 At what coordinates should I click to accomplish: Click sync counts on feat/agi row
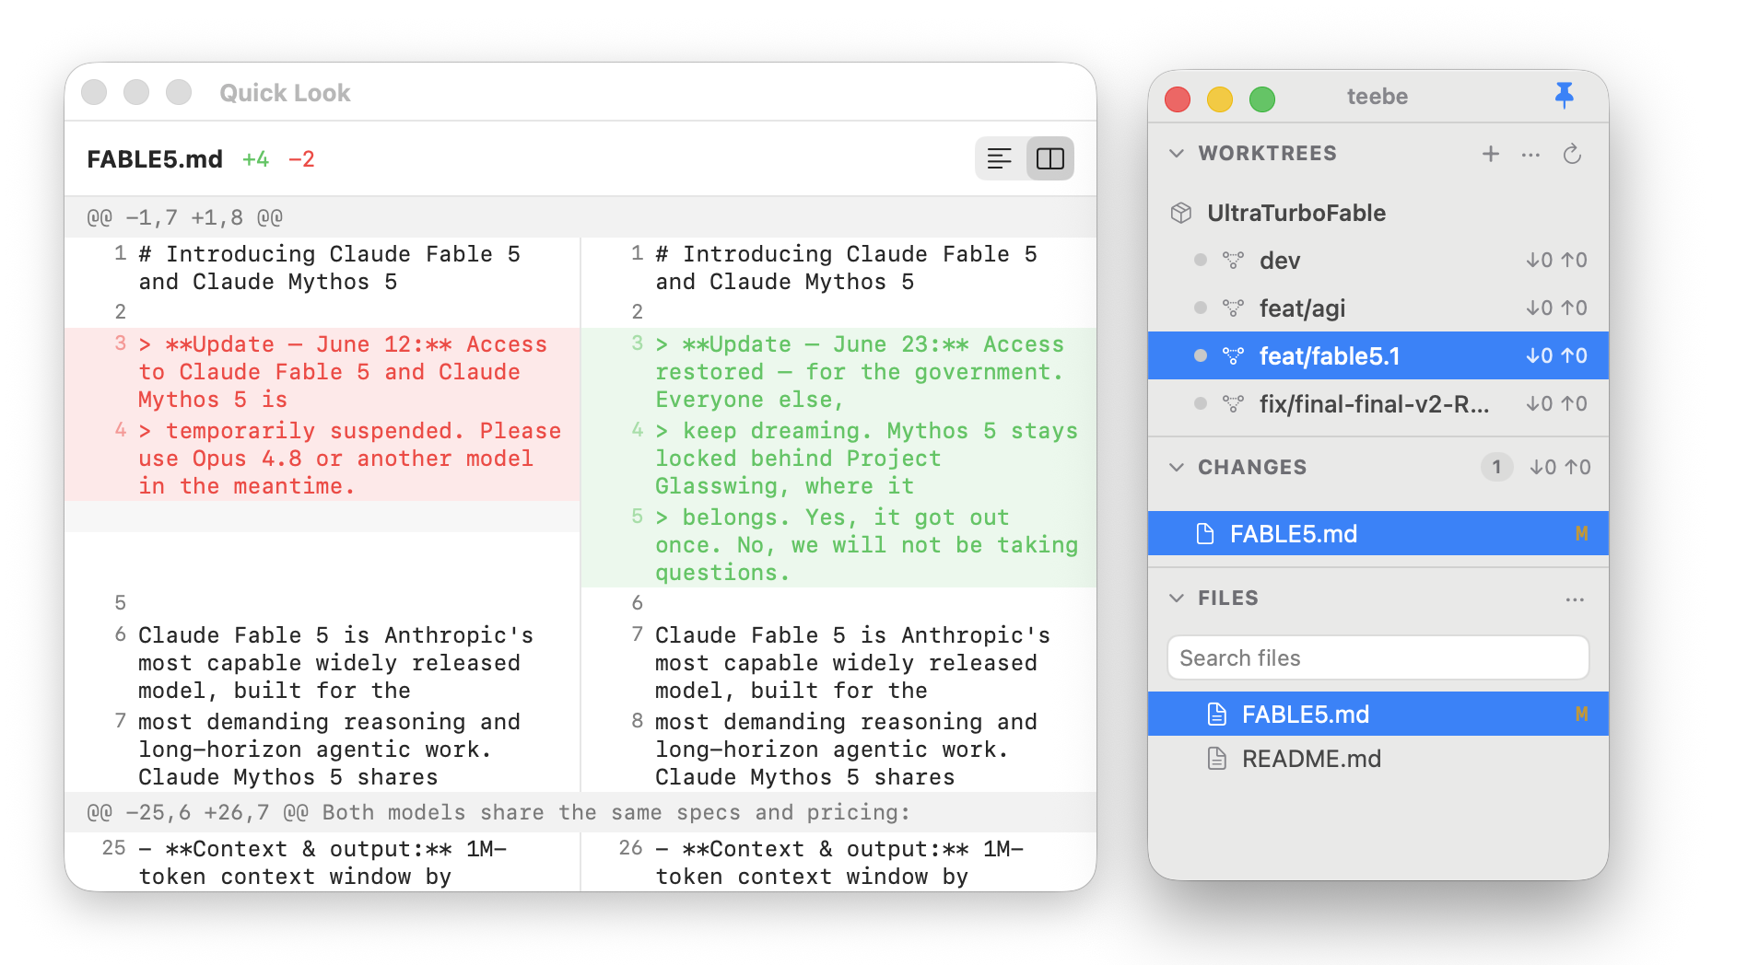point(1556,308)
